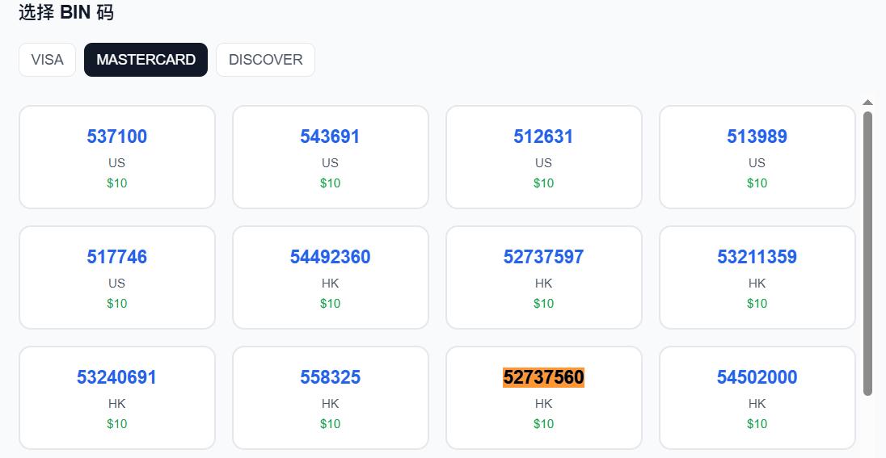Image resolution: width=886 pixels, height=458 pixels.
Task: Click the scroll up arrow on scrollbar
Action: 867,103
